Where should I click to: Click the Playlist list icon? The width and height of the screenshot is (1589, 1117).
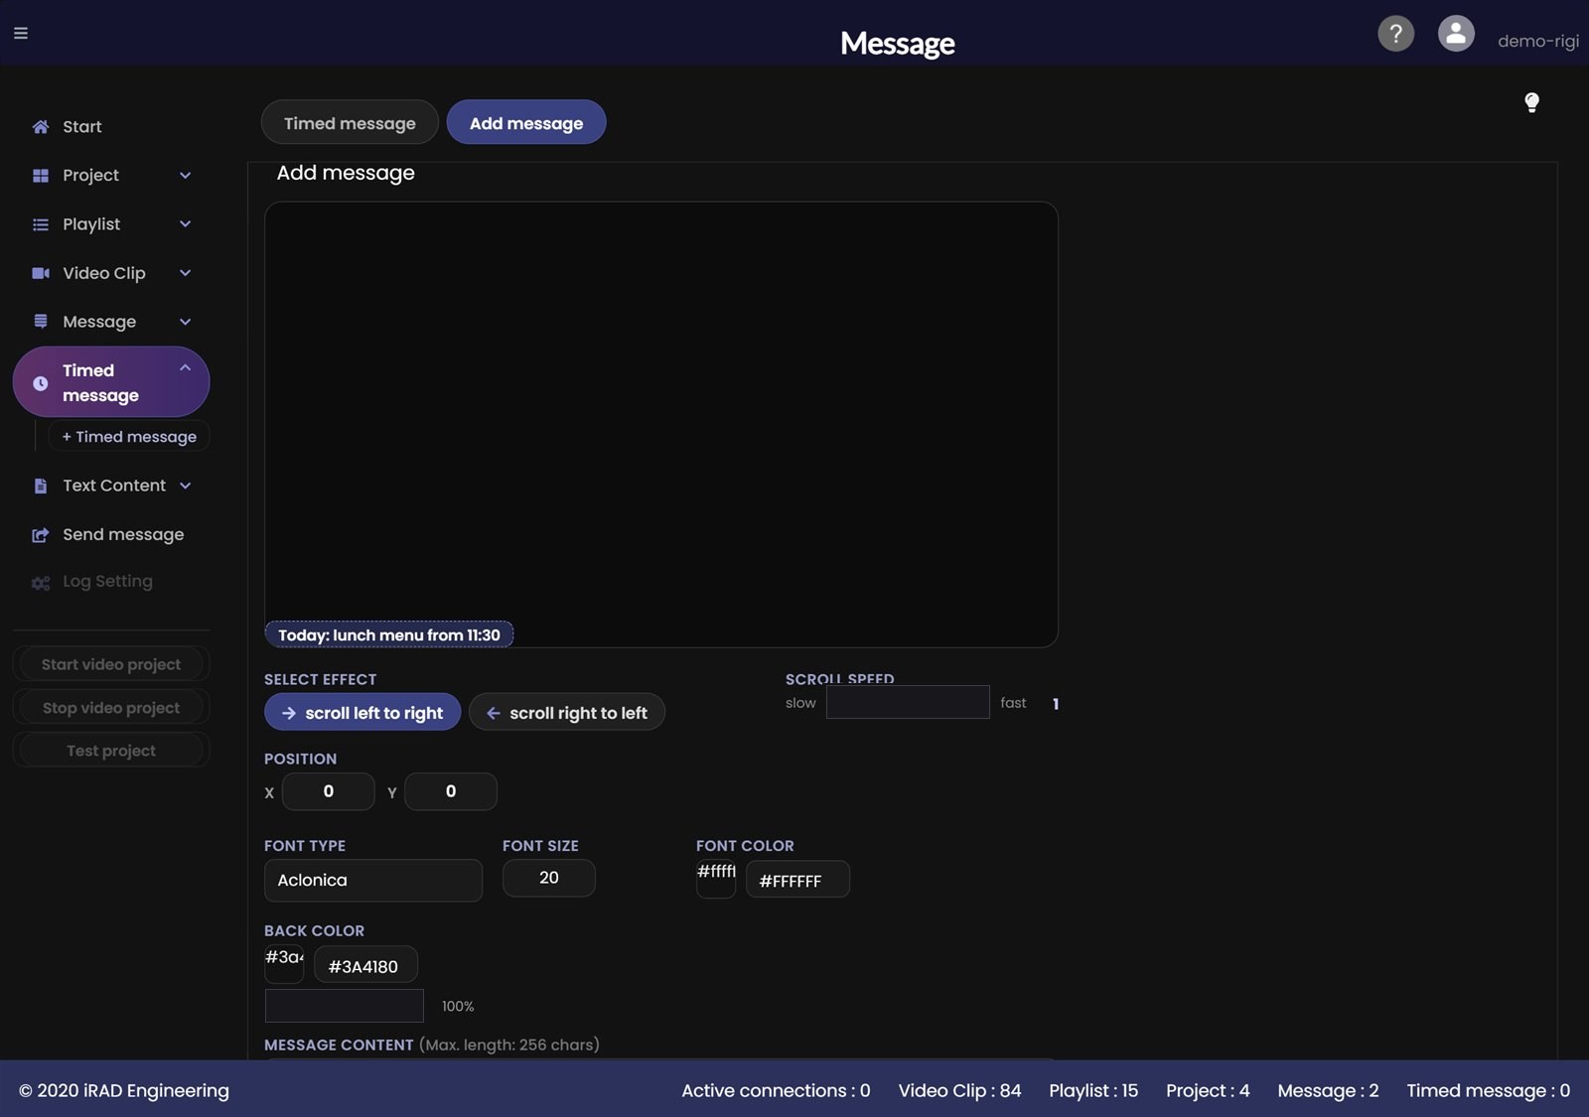coord(41,224)
